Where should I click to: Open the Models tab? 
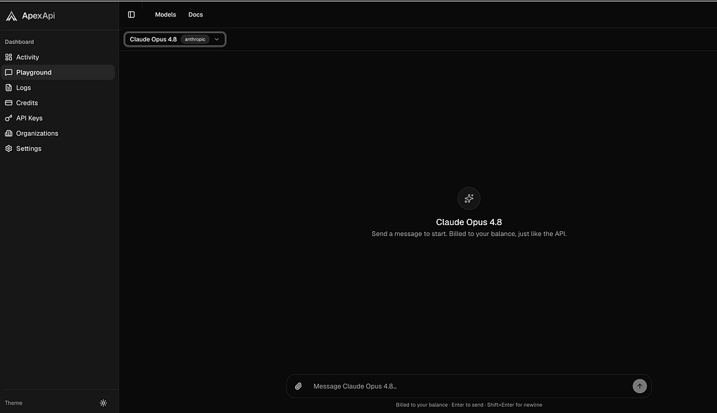coord(166,14)
